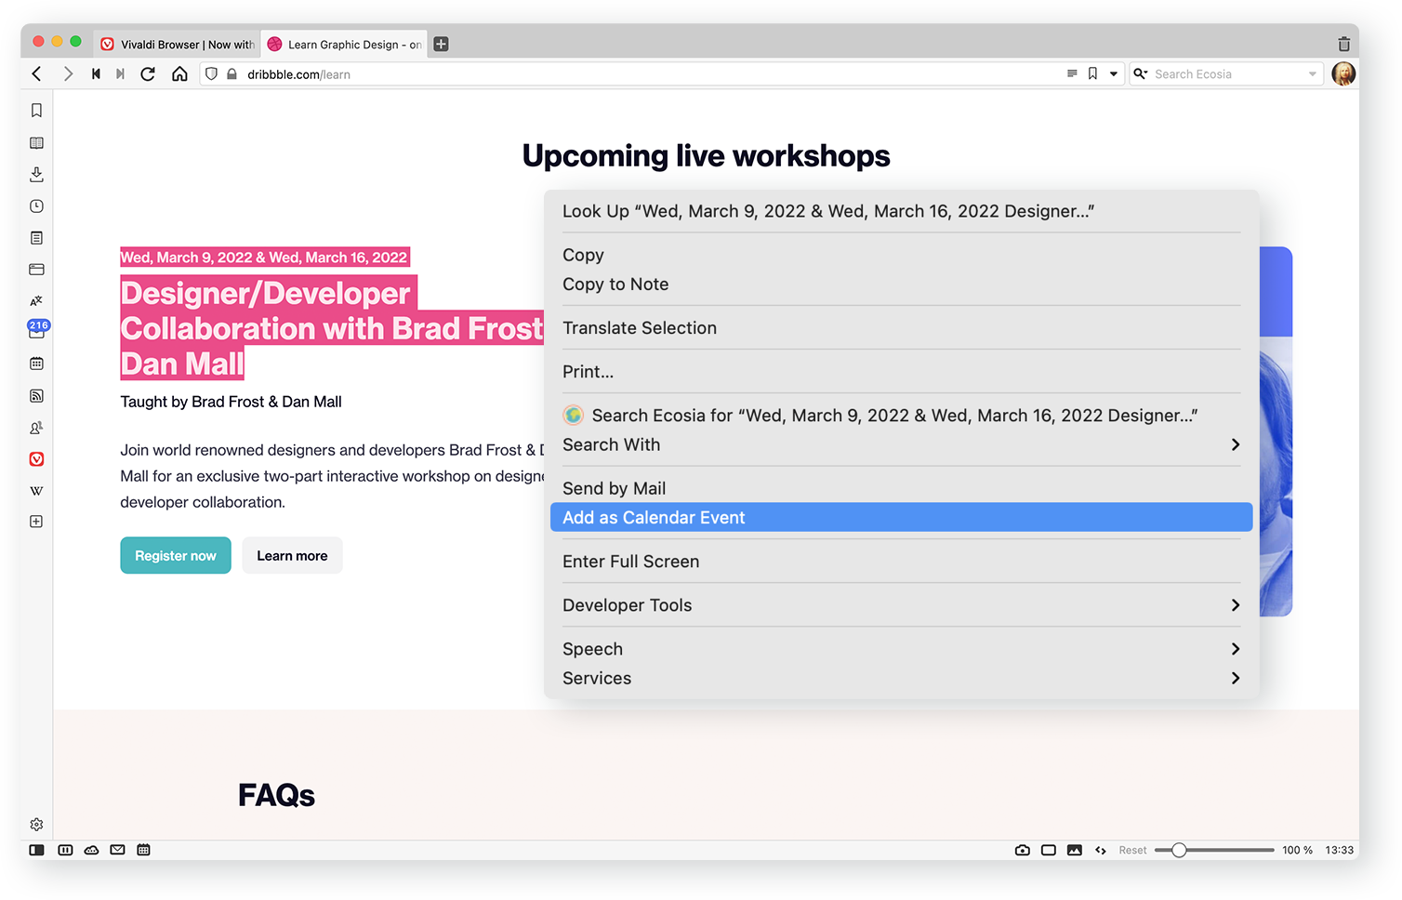
Task: Click the Fast Forward button
Action: [120, 74]
